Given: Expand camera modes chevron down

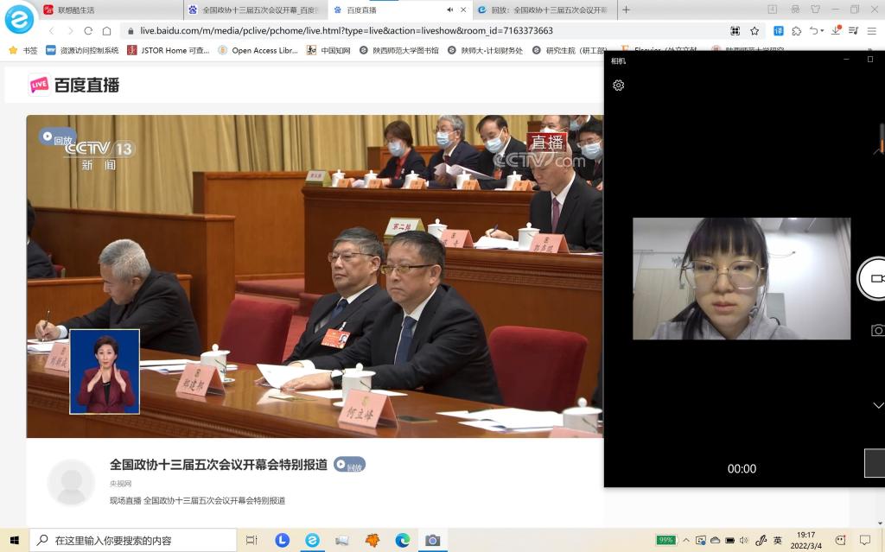Looking at the screenshot, I should (877, 405).
